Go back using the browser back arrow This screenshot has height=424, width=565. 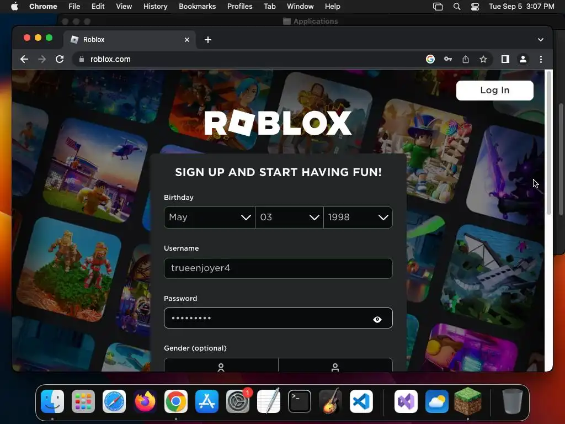coord(24,59)
